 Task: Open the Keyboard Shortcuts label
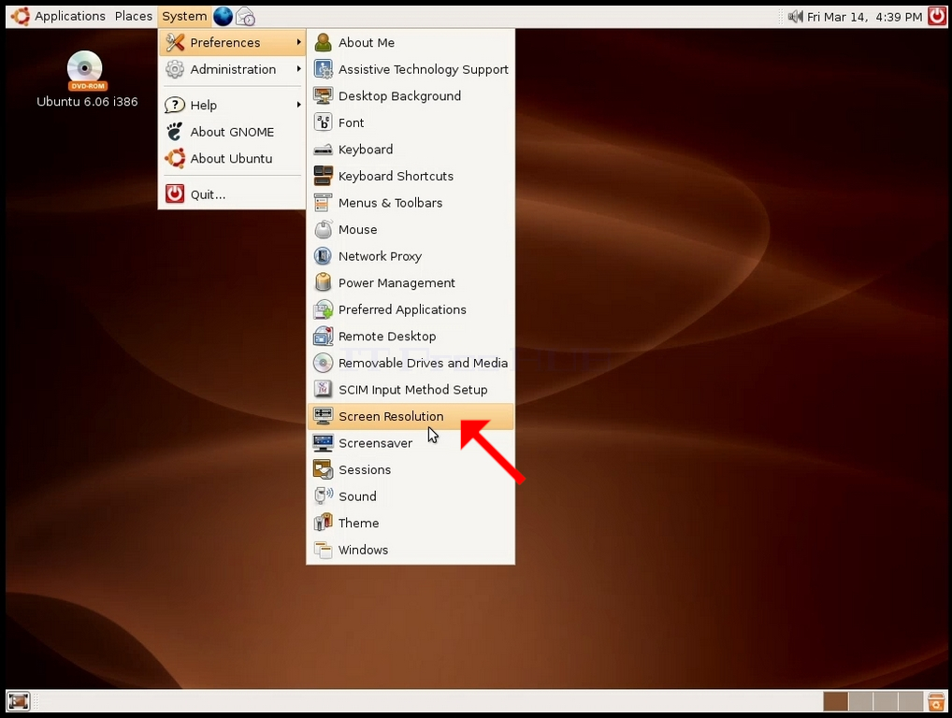point(396,176)
